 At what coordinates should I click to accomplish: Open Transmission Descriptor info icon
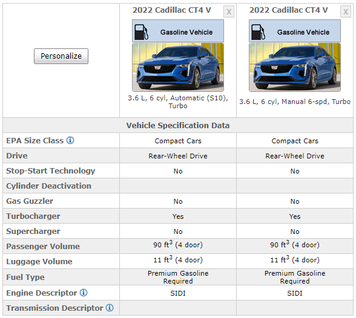pyautogui.click(x=110, y=308)
